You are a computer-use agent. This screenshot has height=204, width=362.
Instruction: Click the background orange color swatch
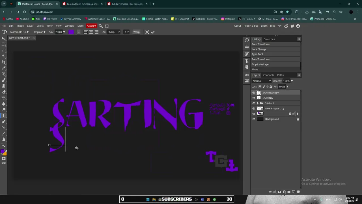point(5,154)
